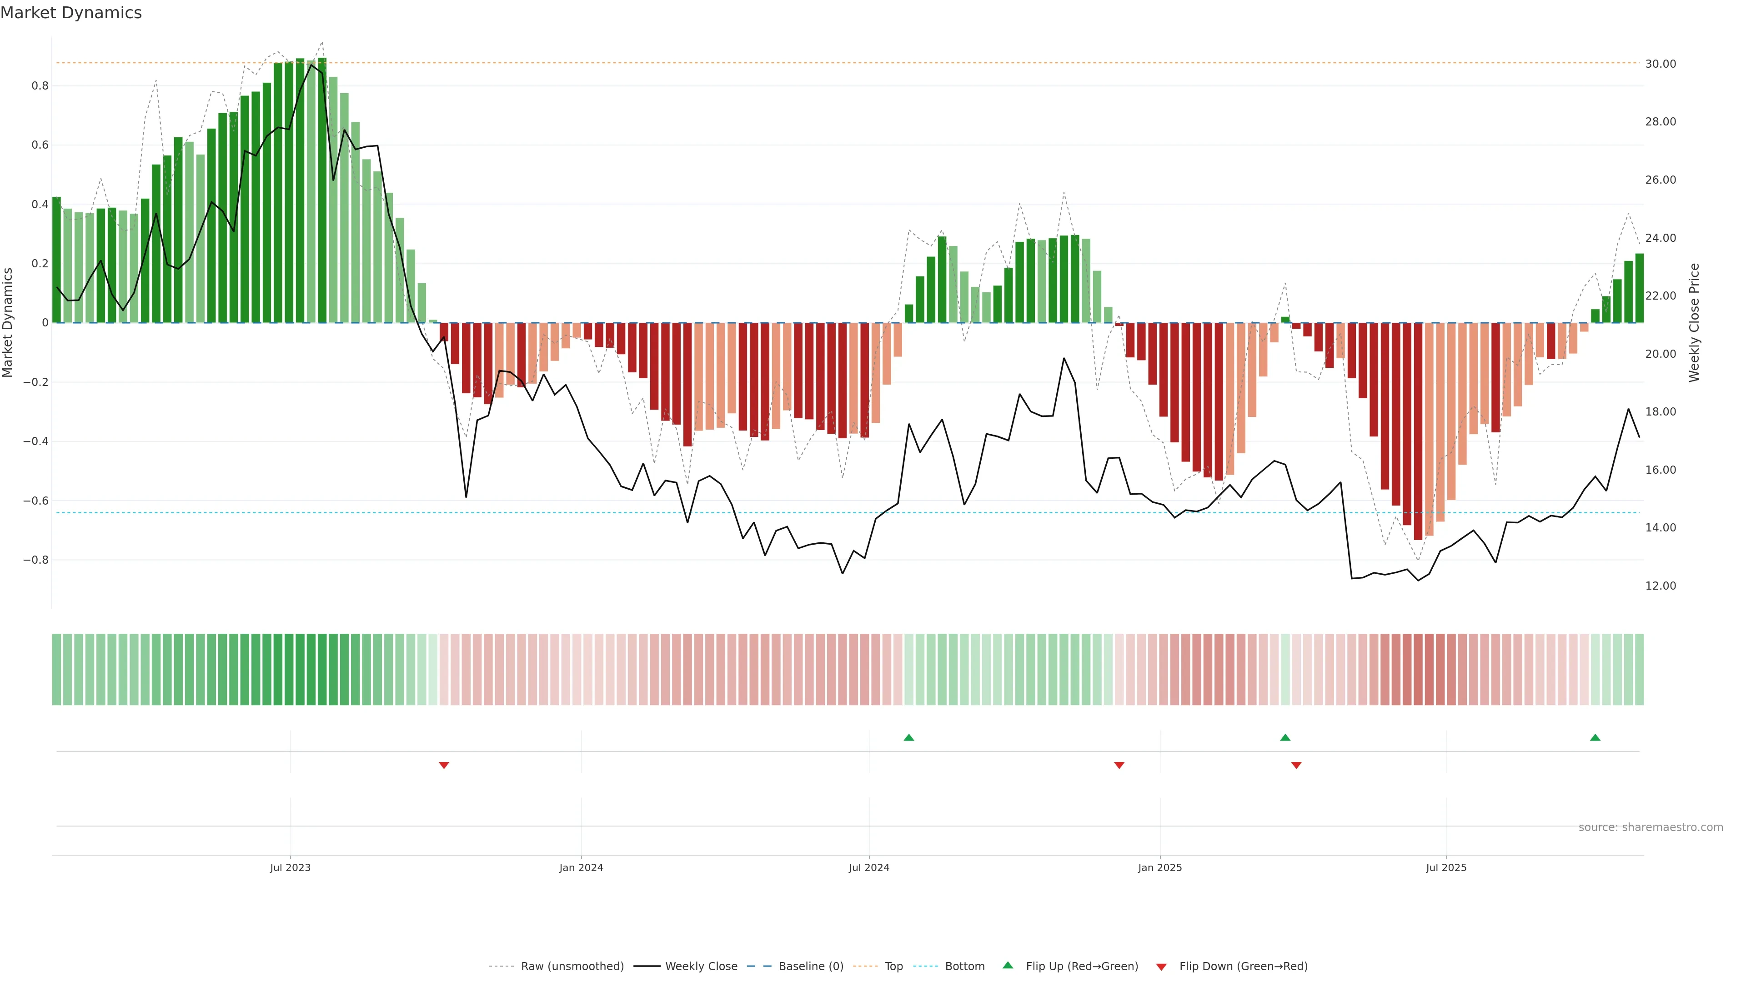The width and height of the screenshot is (1746, 982).
Task: Toggle the Top legend entry
Action: tap(893, 967)
